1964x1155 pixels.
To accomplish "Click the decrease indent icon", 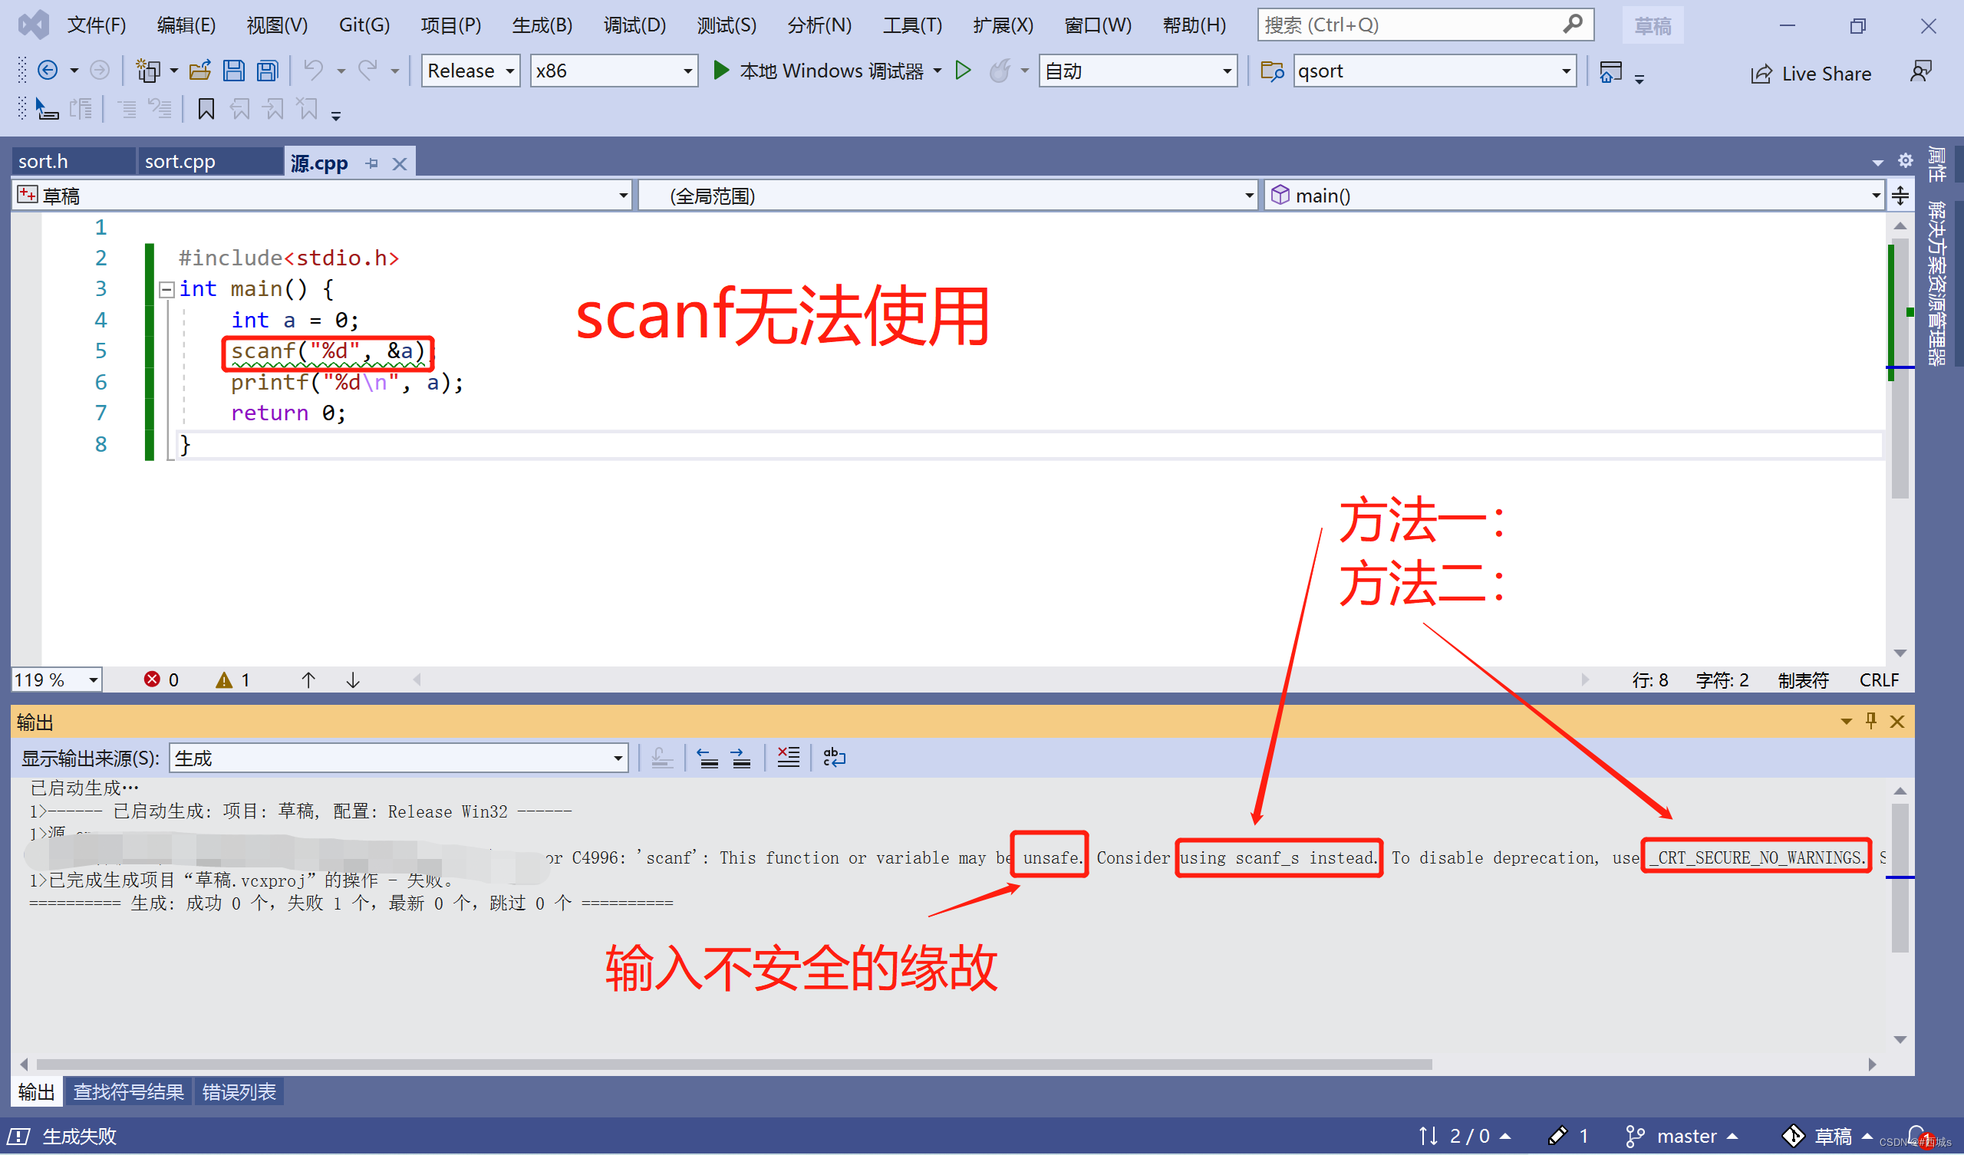I will pyautogui.click(x=127, y=109).
